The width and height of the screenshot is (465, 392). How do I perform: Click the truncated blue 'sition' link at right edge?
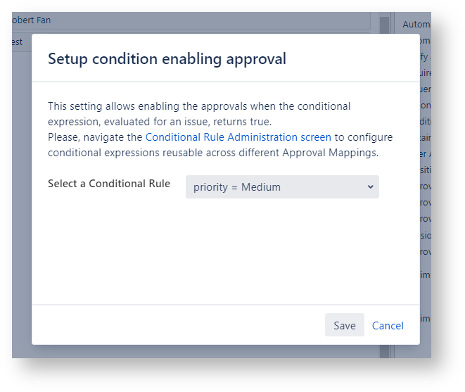tap(425, 170)
